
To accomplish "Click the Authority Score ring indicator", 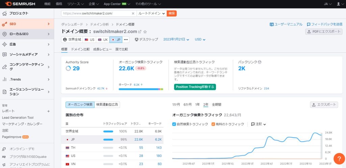I will pyautogui.click(x=68, y=68).
